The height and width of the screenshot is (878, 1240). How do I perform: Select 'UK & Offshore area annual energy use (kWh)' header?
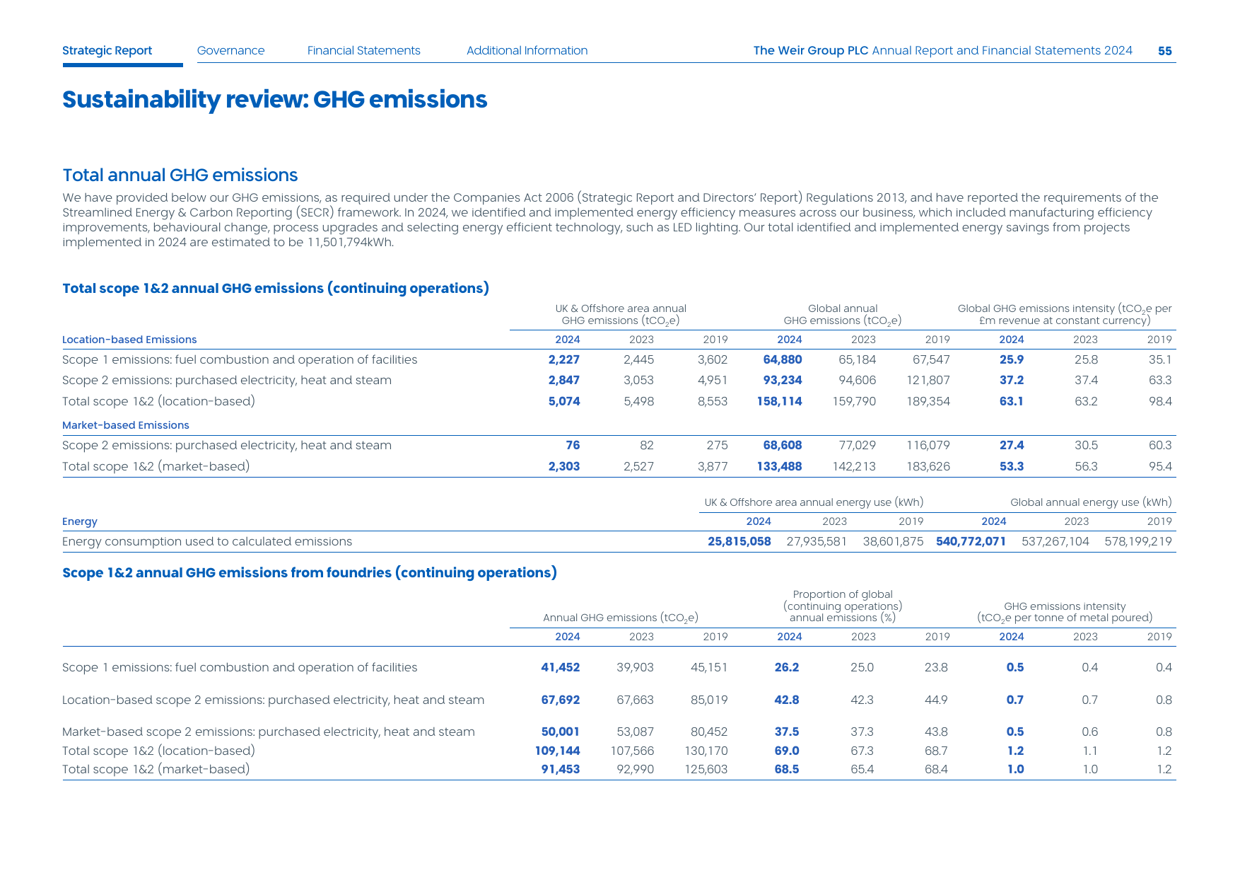[814, 502]
